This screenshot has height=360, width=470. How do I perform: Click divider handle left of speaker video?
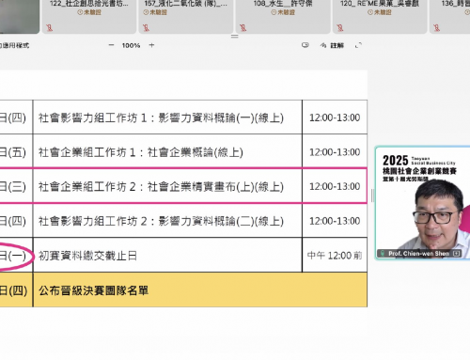372,196
